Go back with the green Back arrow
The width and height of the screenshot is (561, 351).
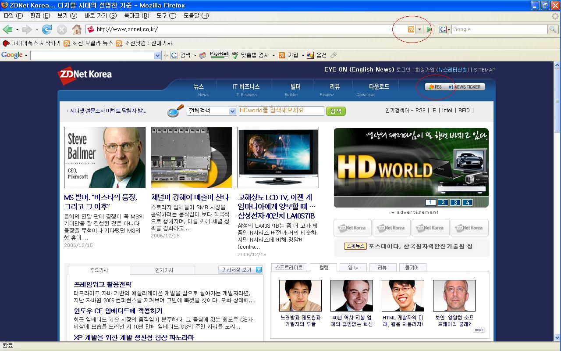click(7, 29)
